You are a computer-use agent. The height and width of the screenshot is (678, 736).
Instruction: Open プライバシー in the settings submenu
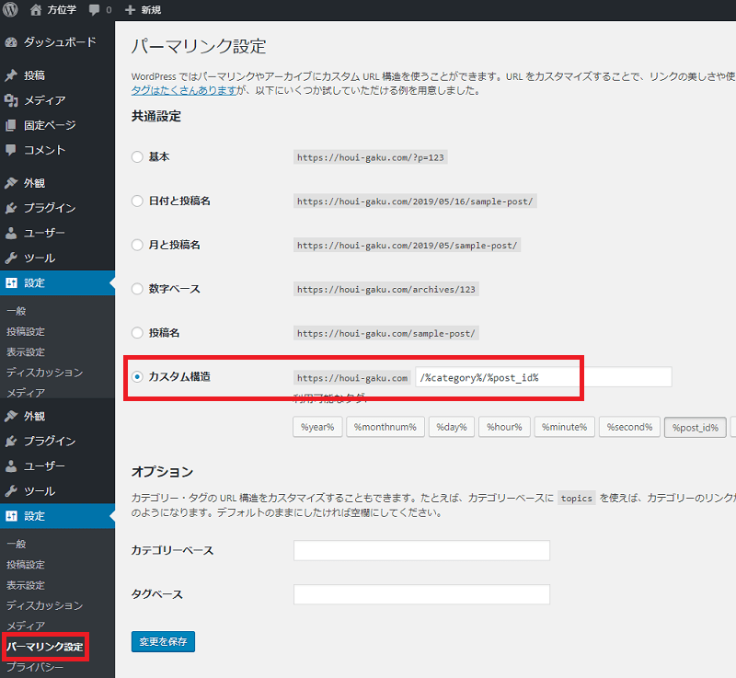(x=35, y=667)
